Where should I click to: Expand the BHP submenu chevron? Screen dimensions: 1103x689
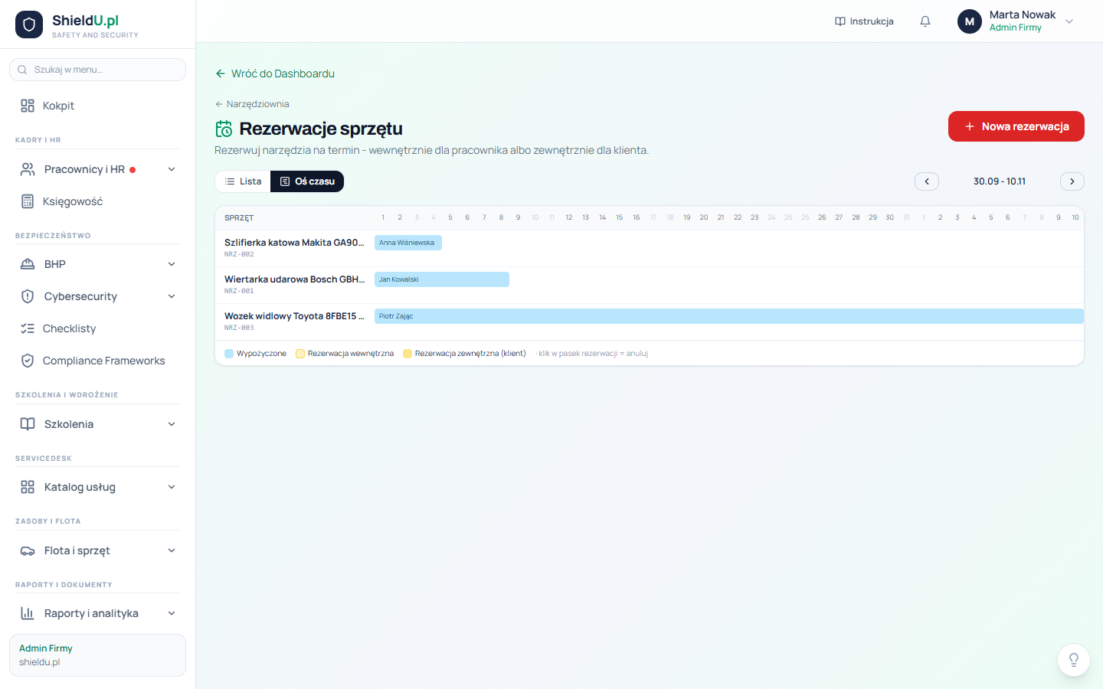(172, 264)
